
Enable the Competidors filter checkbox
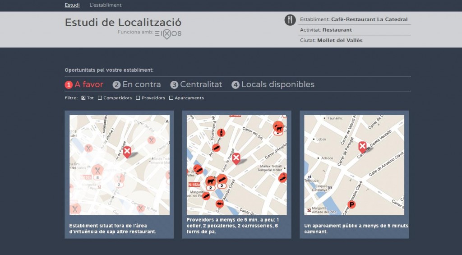(100, 98)
